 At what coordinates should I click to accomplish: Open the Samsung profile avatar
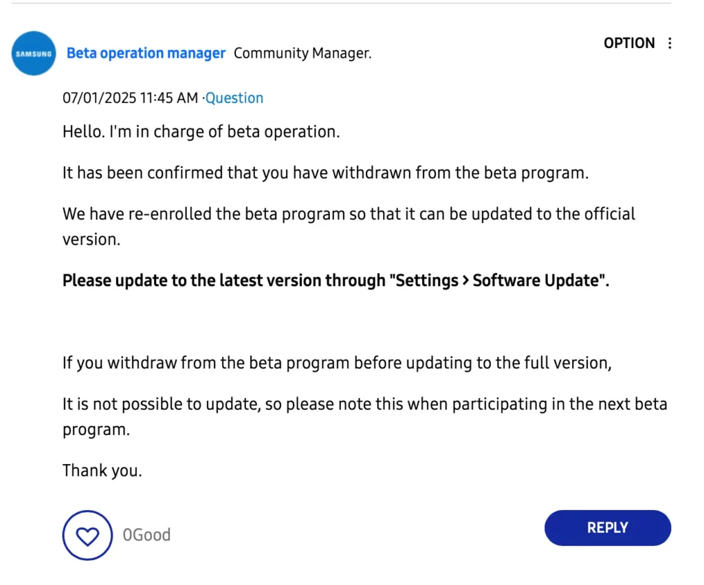[x=34, y=54]
